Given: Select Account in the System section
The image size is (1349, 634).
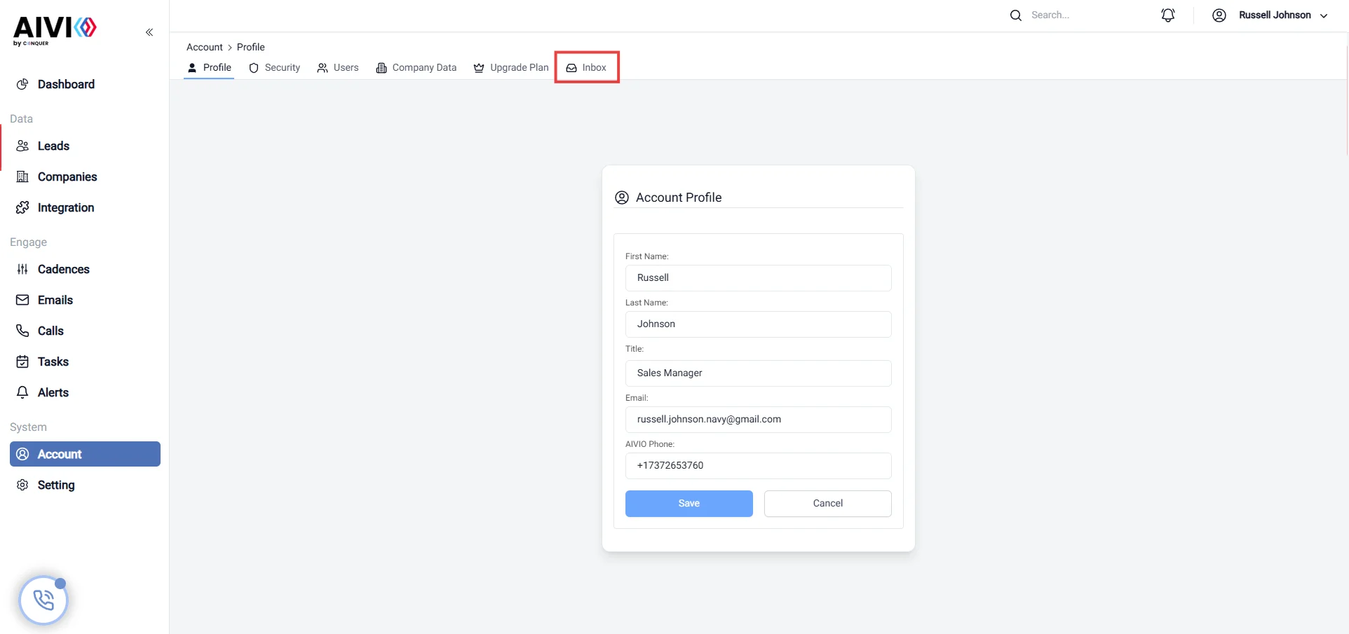Looking at the screenshot, I should tap(85, 454).
